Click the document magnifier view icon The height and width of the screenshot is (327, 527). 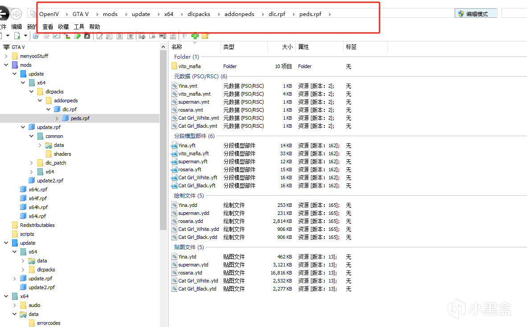tap(109, 36)
